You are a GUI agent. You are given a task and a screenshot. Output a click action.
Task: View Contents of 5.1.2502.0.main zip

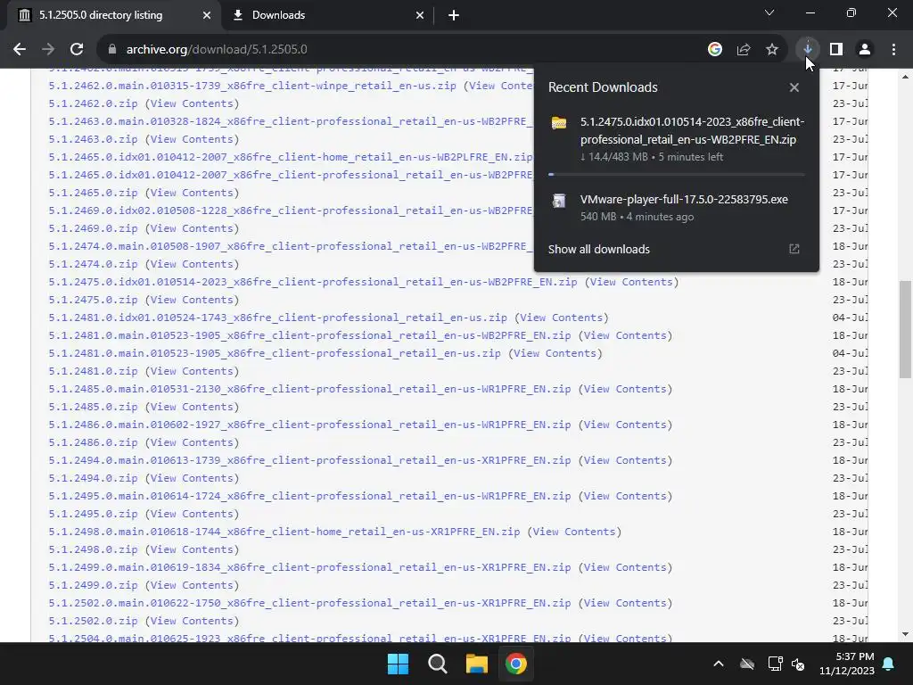click(x=625, y=603)
